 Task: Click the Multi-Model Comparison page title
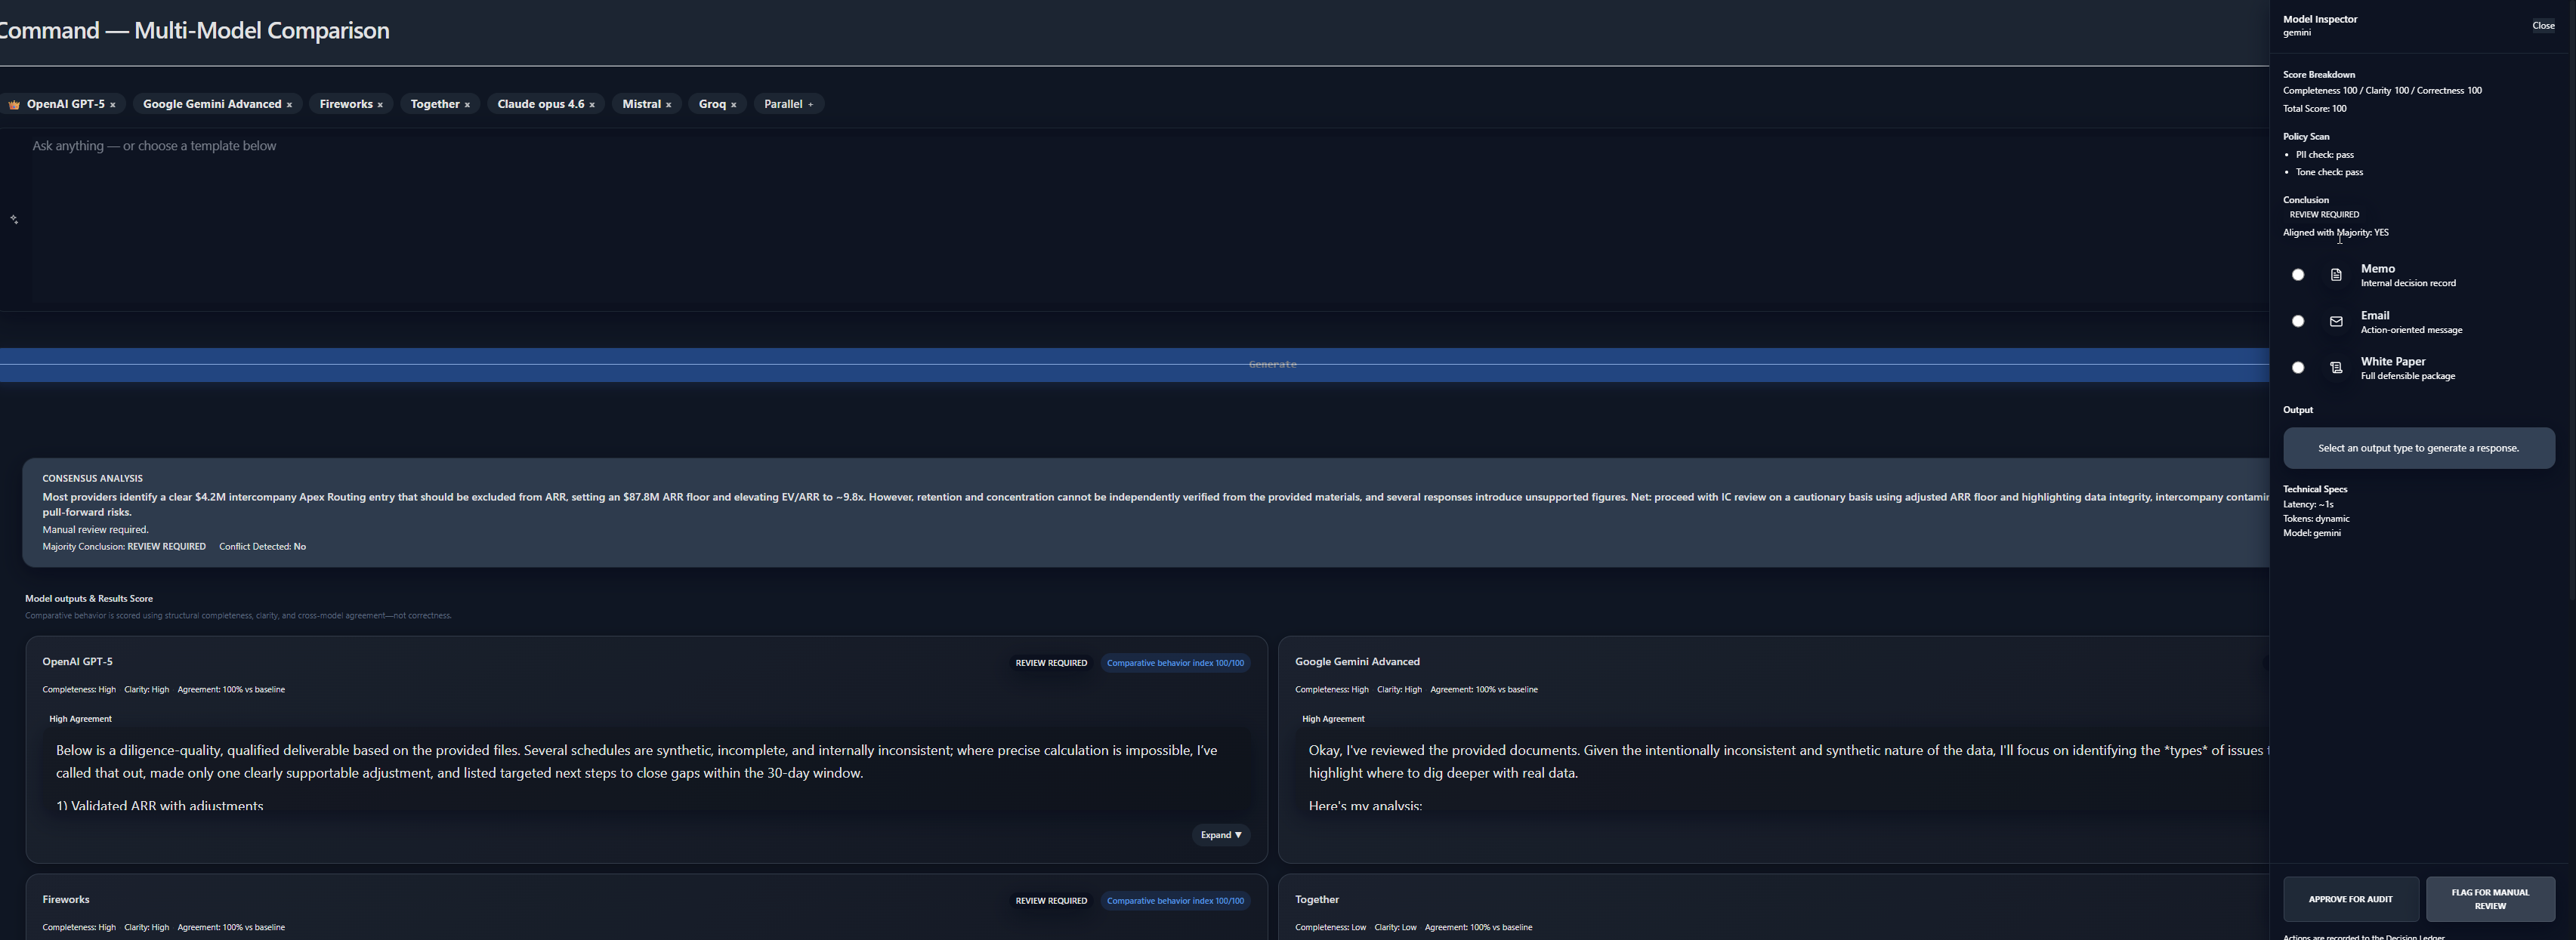point(195,30)
